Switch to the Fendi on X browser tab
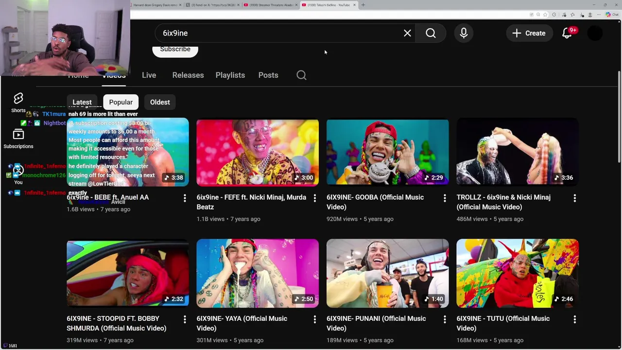The width and height of the screenshot is (622, 350). click(213, 5)
